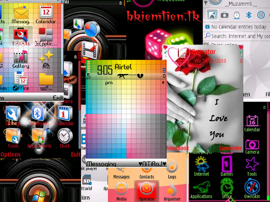Open the yellow S60 3rd folder
Screen dimensions: 270x202
(46, 79)
